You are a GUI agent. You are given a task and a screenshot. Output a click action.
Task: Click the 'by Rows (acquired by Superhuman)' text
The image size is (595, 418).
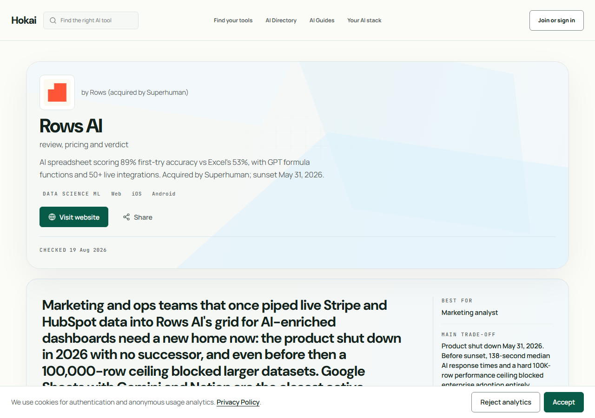pyautogui.click(x=135, y=92)
